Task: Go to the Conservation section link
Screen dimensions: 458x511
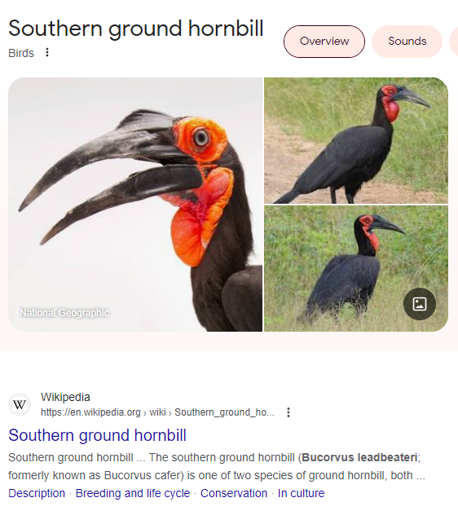Action: [233, 493]
